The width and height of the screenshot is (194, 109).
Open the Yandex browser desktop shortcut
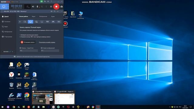tap(12, 75)
